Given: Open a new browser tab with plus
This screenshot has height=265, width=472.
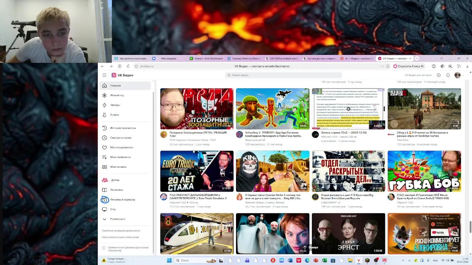Looking at the screenshot, I should [417, 59].
